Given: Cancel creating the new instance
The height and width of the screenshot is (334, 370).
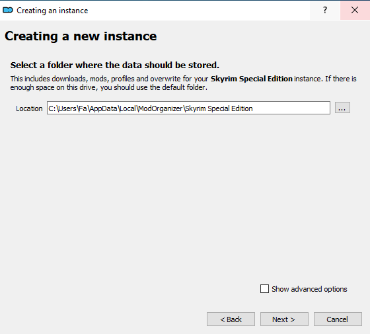Looking at the screenshot, I should (x=338, y=319).
